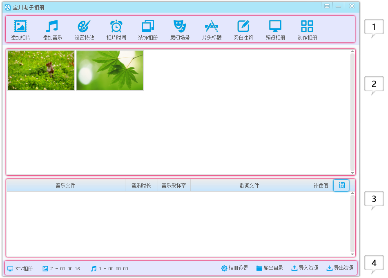The height and width of the screenshot is (278, 388).
Task: Click 导出资源 export resources
Action: (x=340, y=268)
